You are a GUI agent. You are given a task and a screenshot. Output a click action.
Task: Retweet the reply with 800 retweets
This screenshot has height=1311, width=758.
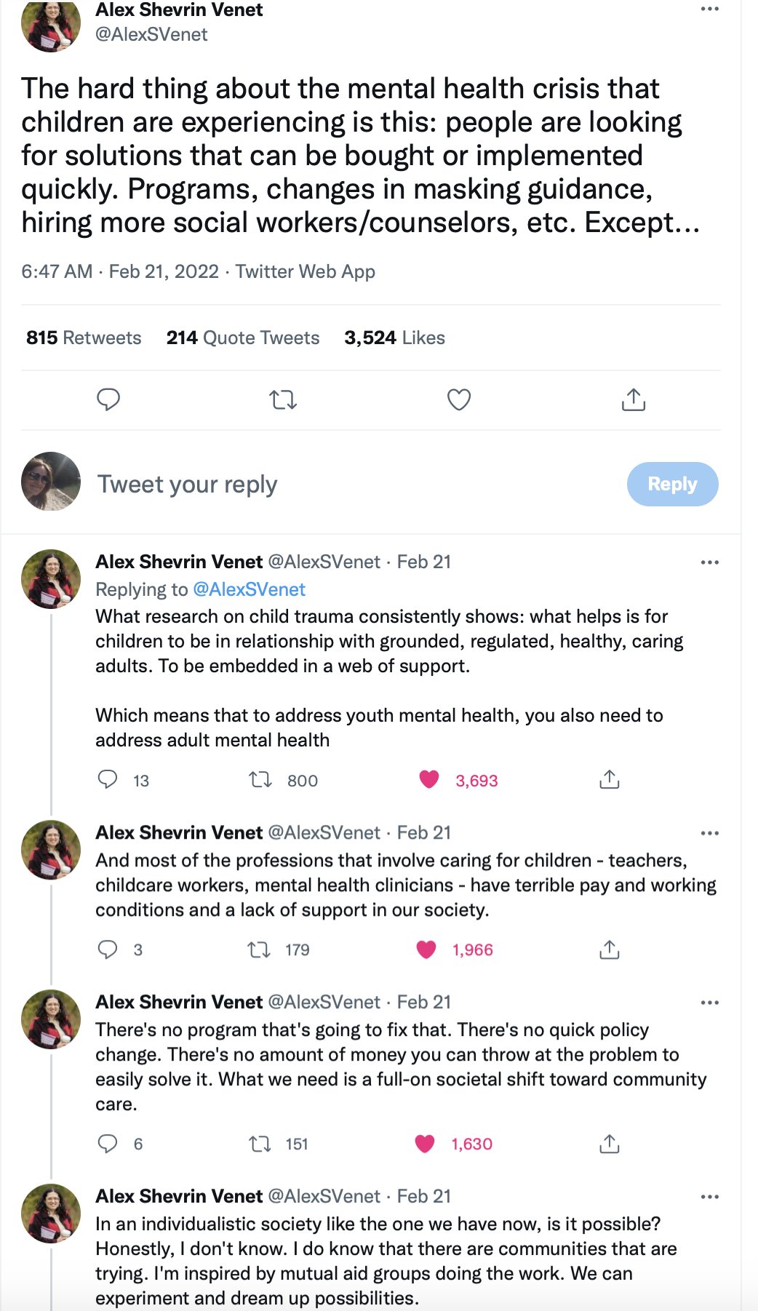click(260, 780)
